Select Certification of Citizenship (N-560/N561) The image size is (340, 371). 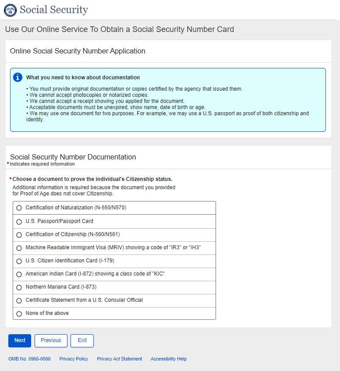[19, 235]
